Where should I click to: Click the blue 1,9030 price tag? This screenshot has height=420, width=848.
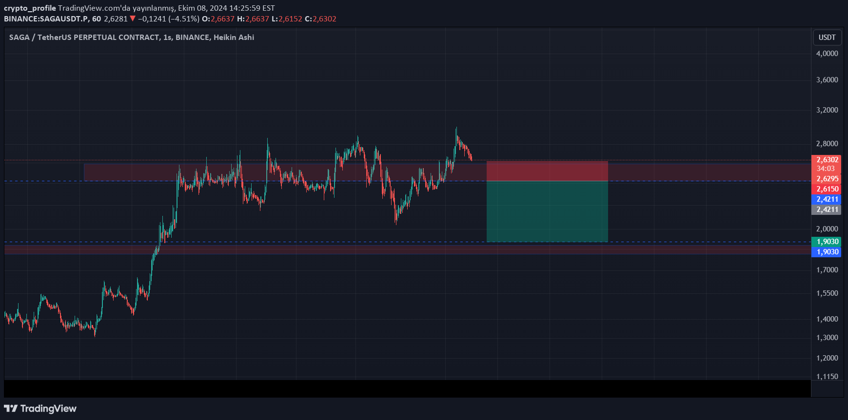pos(826,252)
